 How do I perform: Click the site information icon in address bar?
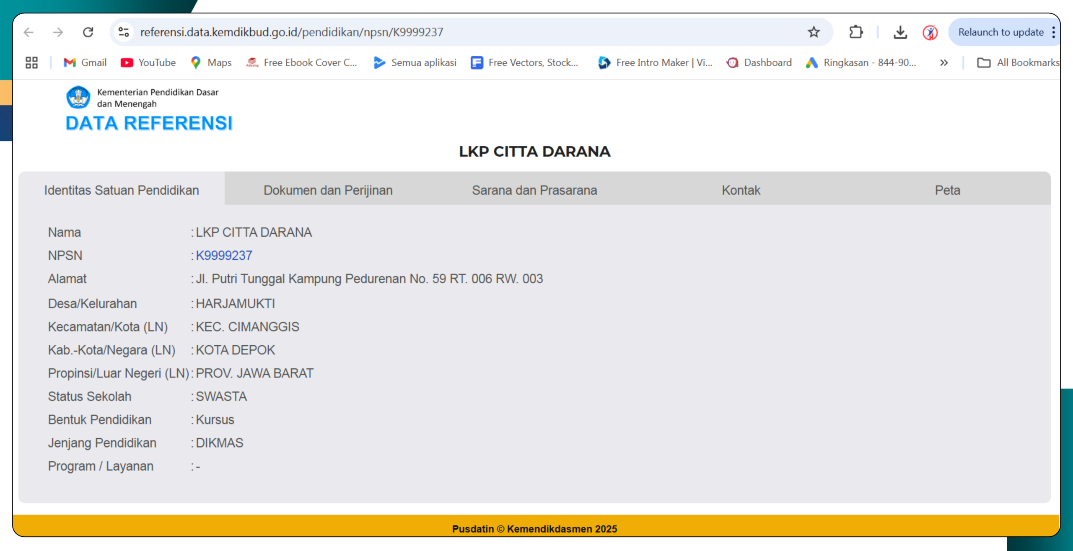124,32
